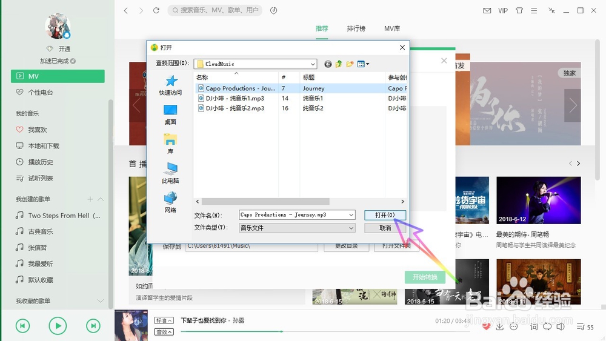The image size is (606, 341).
Task: Open the 音效 sound effect dropdown
Action: [x=164, y=332]
